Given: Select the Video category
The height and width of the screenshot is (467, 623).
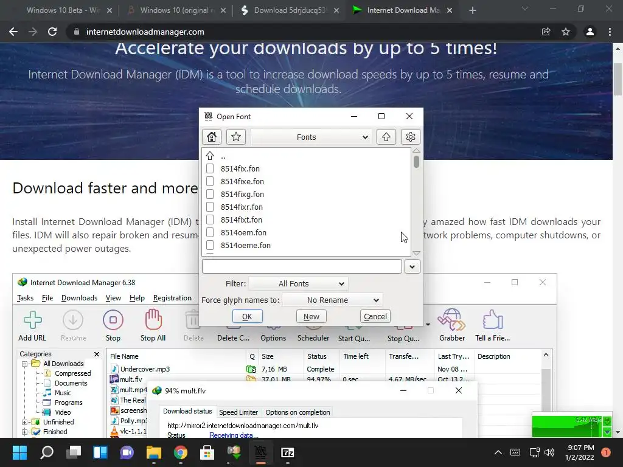Looking at the screenshot, I should pos(63,412).
